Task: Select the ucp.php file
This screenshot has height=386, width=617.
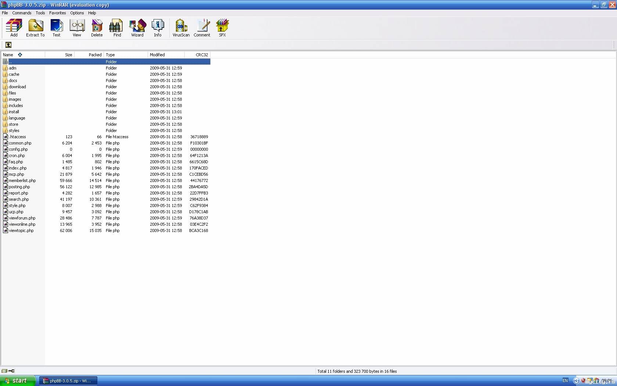Action: (16, 212)
